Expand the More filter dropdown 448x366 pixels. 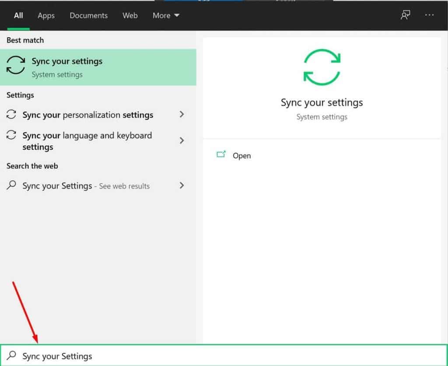click(x=166, y=15)
